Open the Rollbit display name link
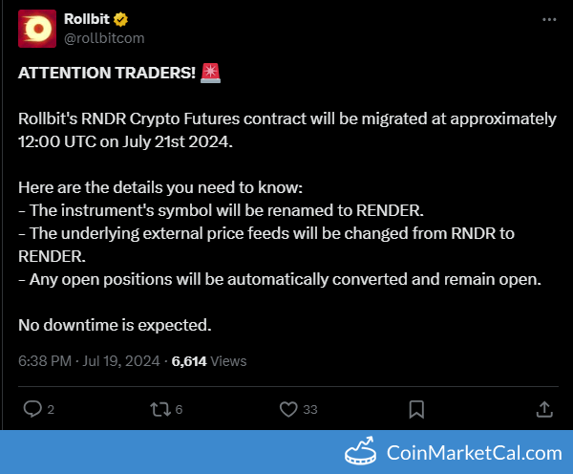The width and height of the screenshot is (573, 474). 86,18
